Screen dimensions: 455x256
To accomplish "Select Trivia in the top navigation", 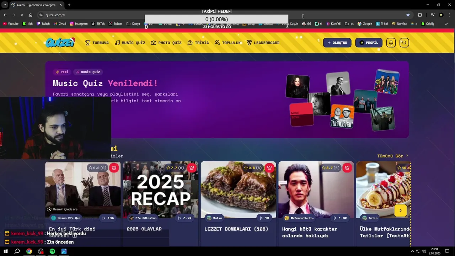I will [198, 43].
